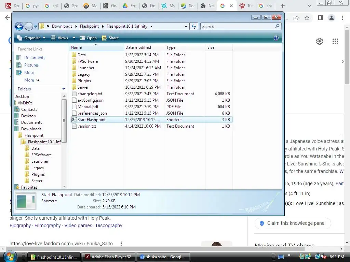
Task: Click Claim this knowledge panel button
Action: [293, 223]
